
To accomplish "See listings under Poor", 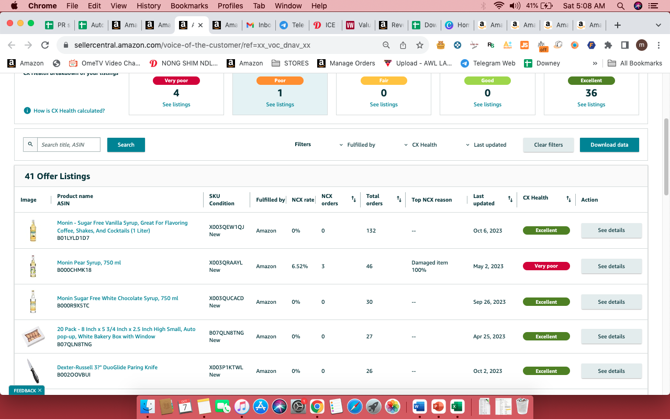I will tap(280, 105).
